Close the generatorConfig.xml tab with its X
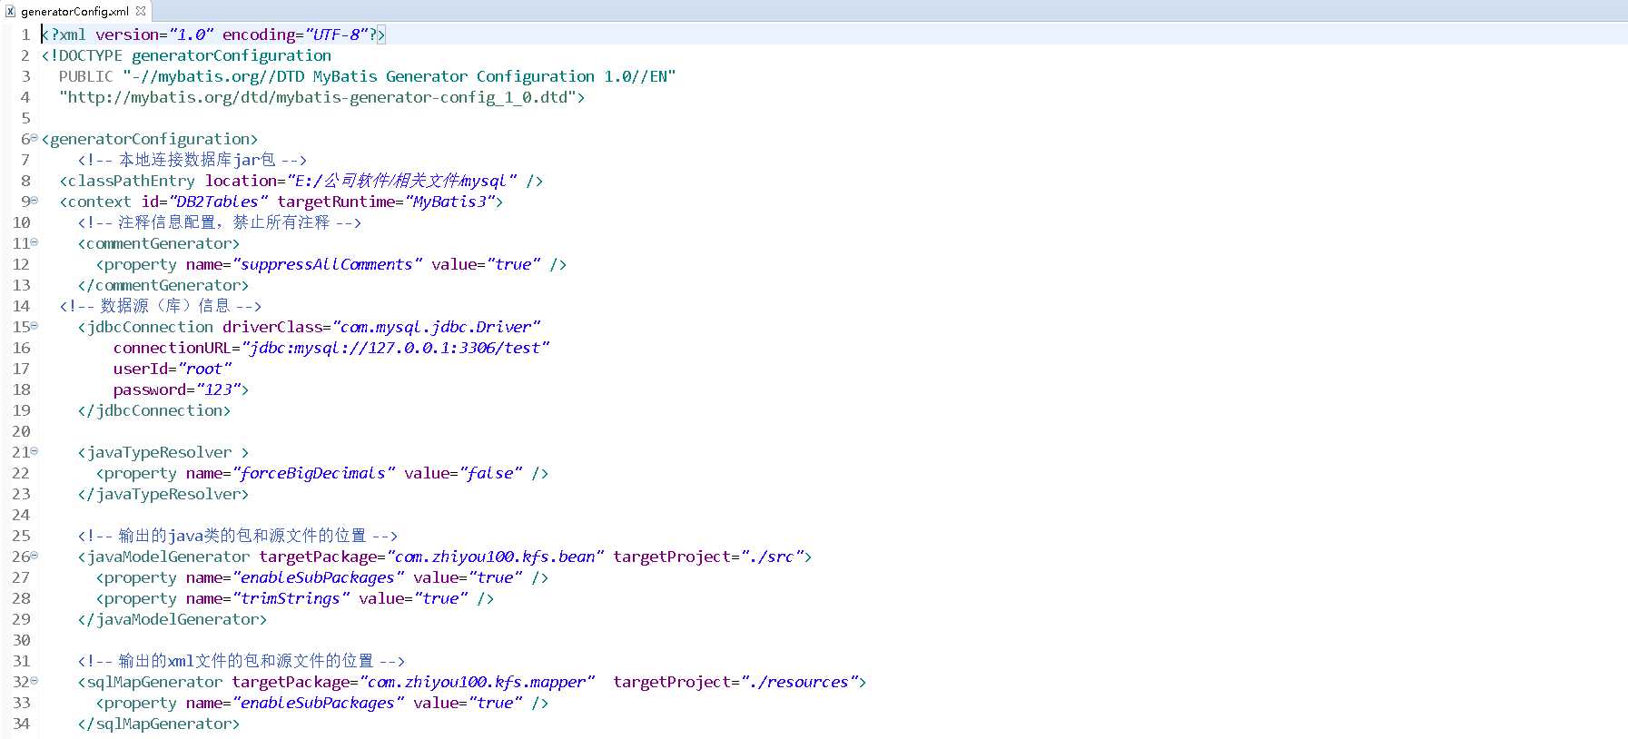Screen dimensions: 1628x739 point(141,11)
